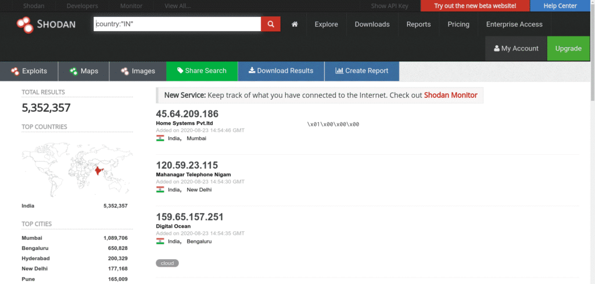This screenshot has width=595, height=284.
Task: Open result IP 159.65.157.251
Action: pos(190,217)
